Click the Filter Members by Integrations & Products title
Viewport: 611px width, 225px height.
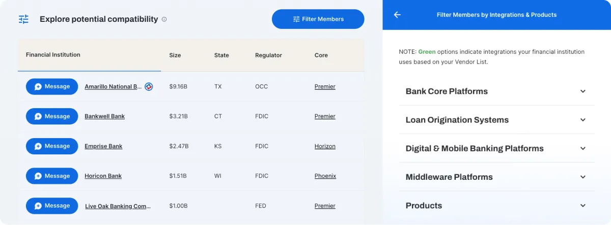[496, 15]
